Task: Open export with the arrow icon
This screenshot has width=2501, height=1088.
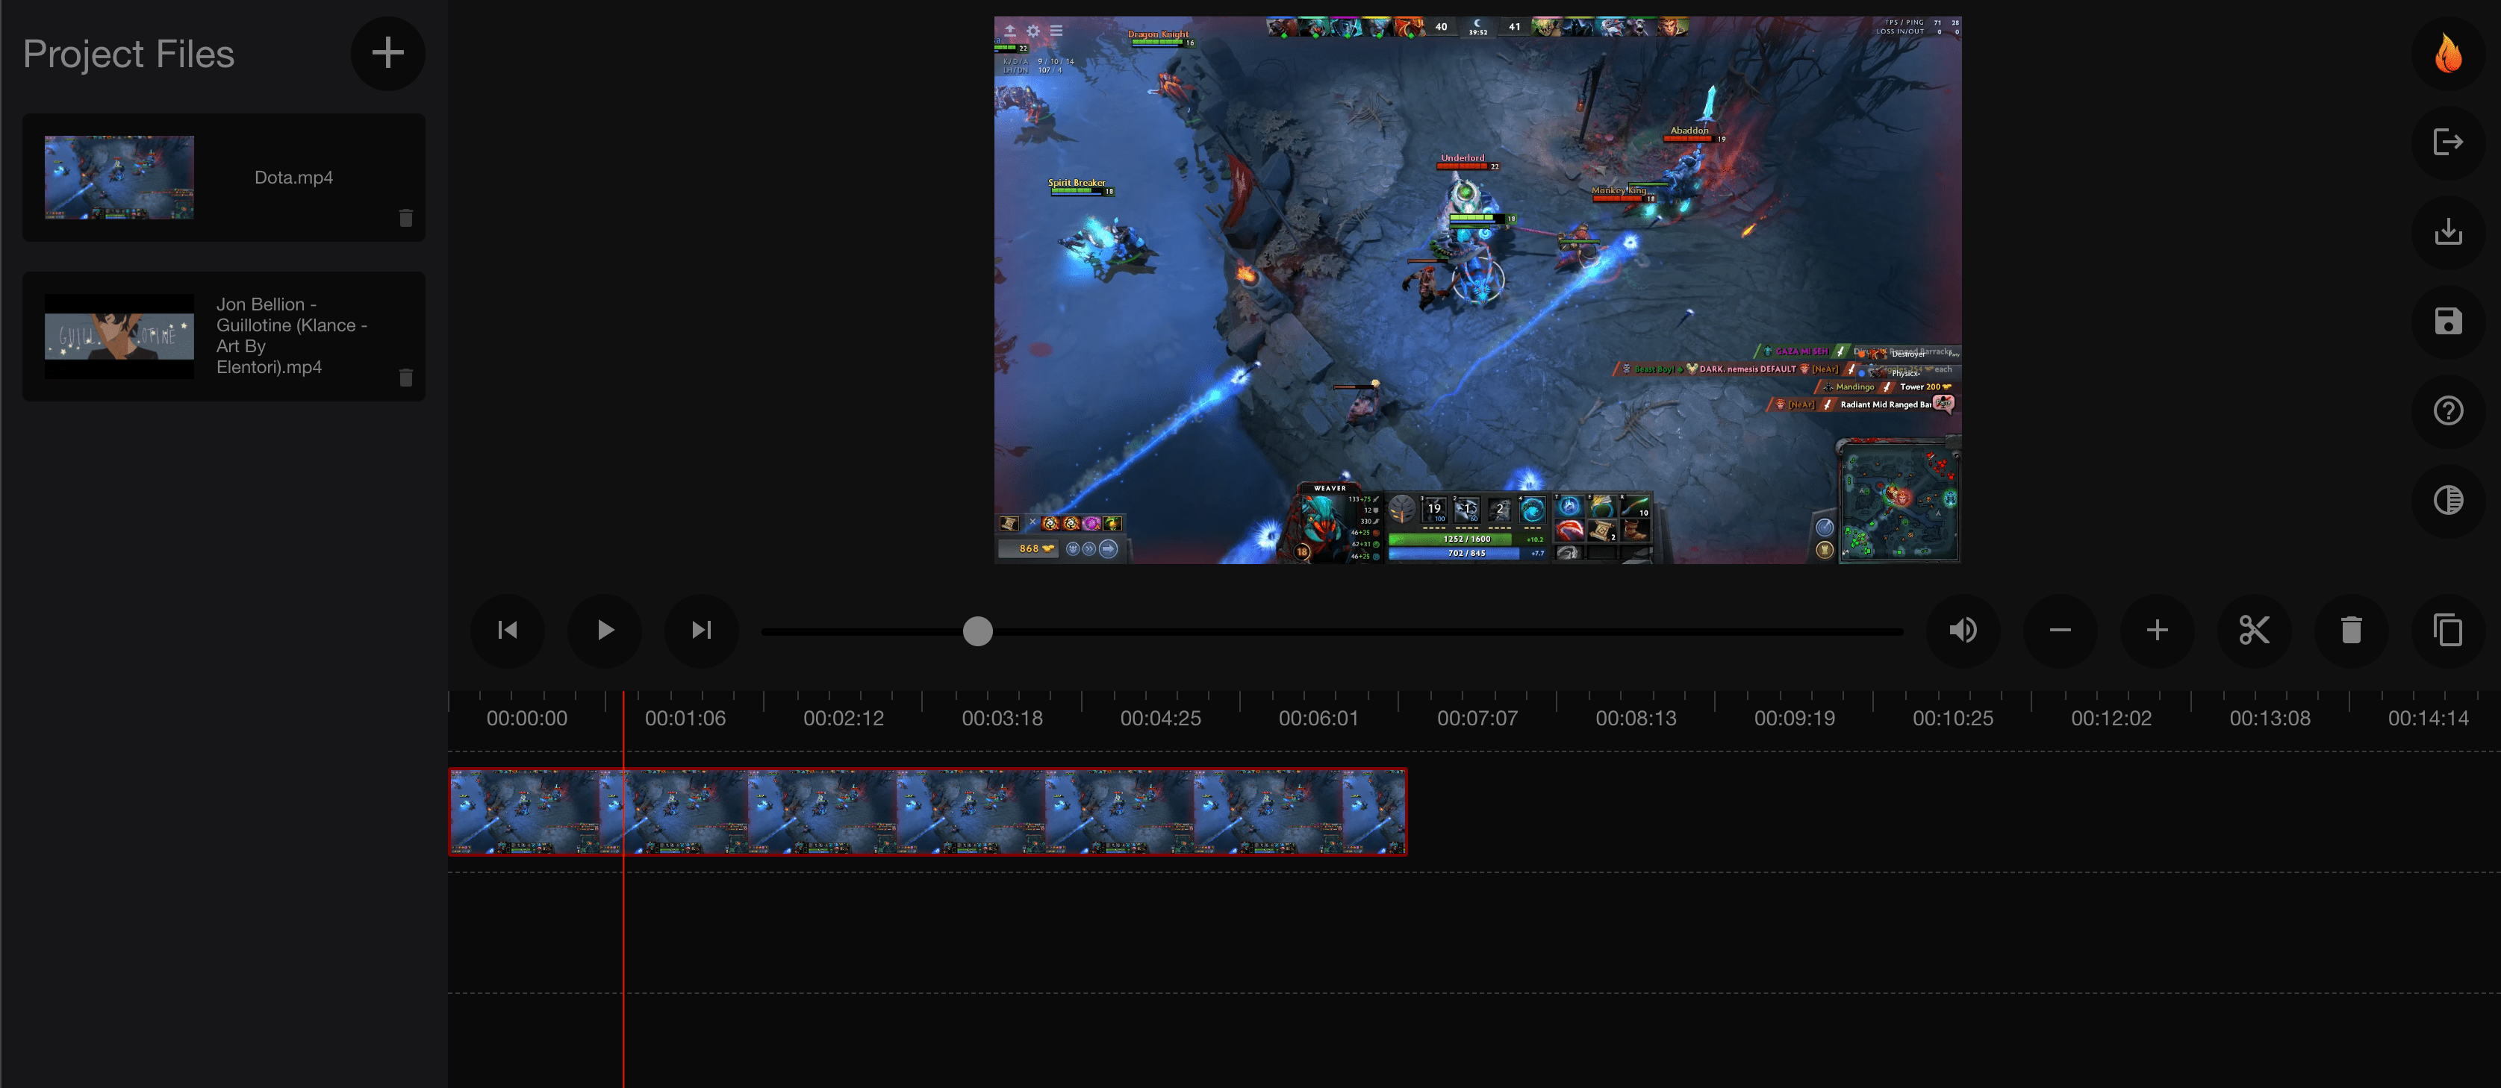Action: click(x=2449, y=143)
